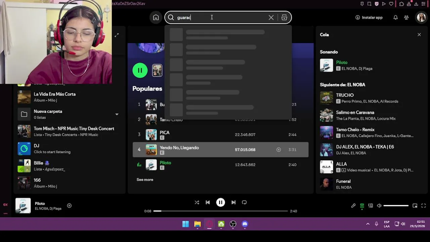The width and height of the screenshot is (430, 242).
Task: Clear the search field text
Action: tap(271, 17)
